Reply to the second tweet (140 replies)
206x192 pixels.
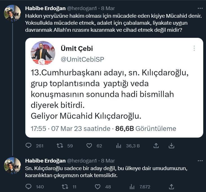point(28,187)
